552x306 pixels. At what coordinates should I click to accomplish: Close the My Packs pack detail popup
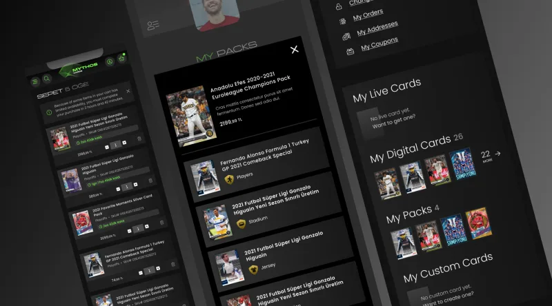click(x=295, y=50)
